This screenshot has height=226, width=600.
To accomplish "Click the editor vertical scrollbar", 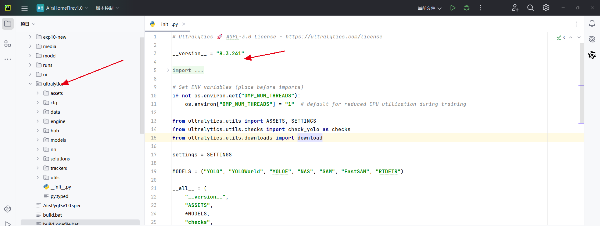I will pos(582,83).
